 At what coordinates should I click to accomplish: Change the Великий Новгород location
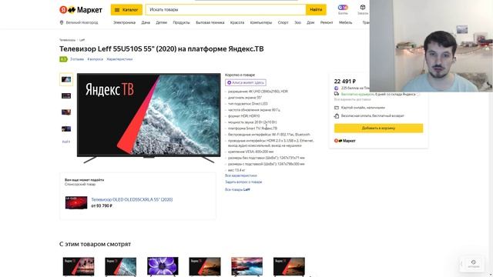click(x=79, y=22)
